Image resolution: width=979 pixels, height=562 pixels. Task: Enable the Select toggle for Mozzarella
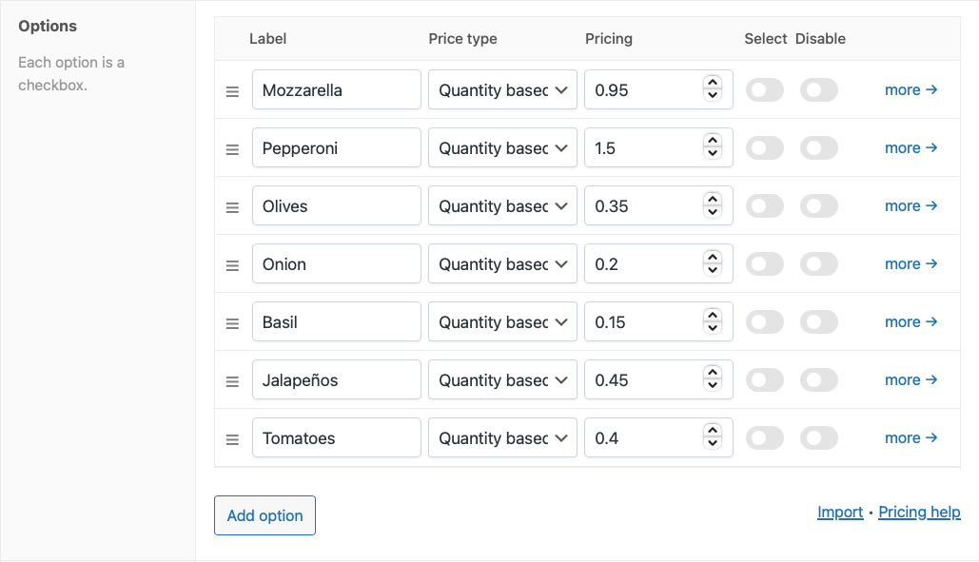764,90
